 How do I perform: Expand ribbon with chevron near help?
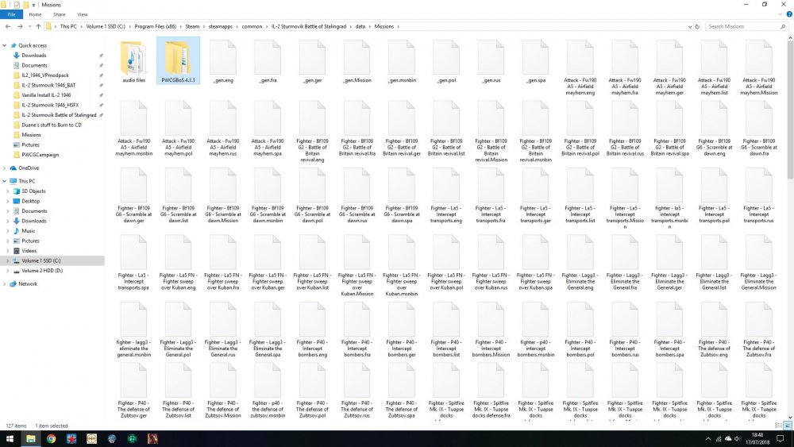click(782, 14)
